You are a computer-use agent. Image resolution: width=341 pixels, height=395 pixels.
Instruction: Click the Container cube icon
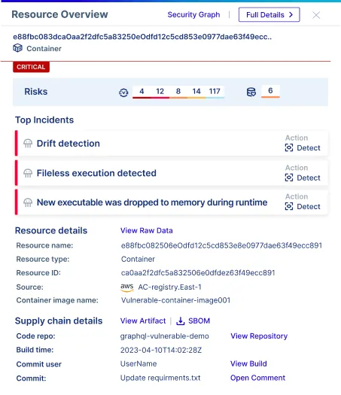(17, 48)
